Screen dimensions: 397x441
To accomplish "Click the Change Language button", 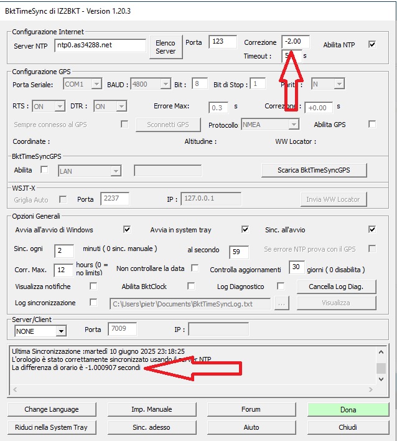I will pos(52,409).
